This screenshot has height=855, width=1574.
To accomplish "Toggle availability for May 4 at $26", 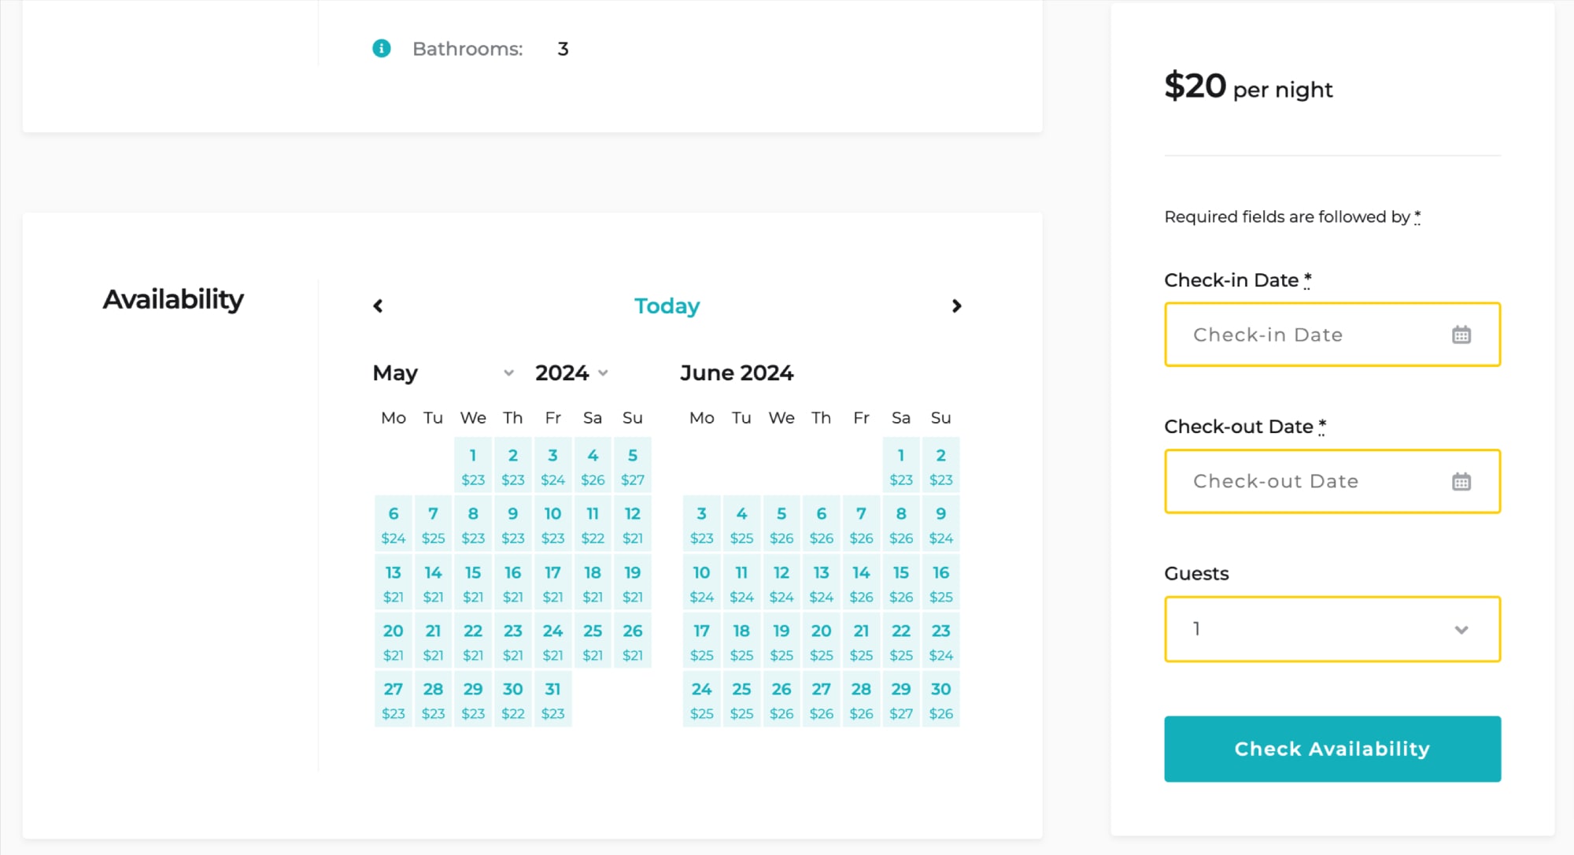I will [x=593, y=465].
